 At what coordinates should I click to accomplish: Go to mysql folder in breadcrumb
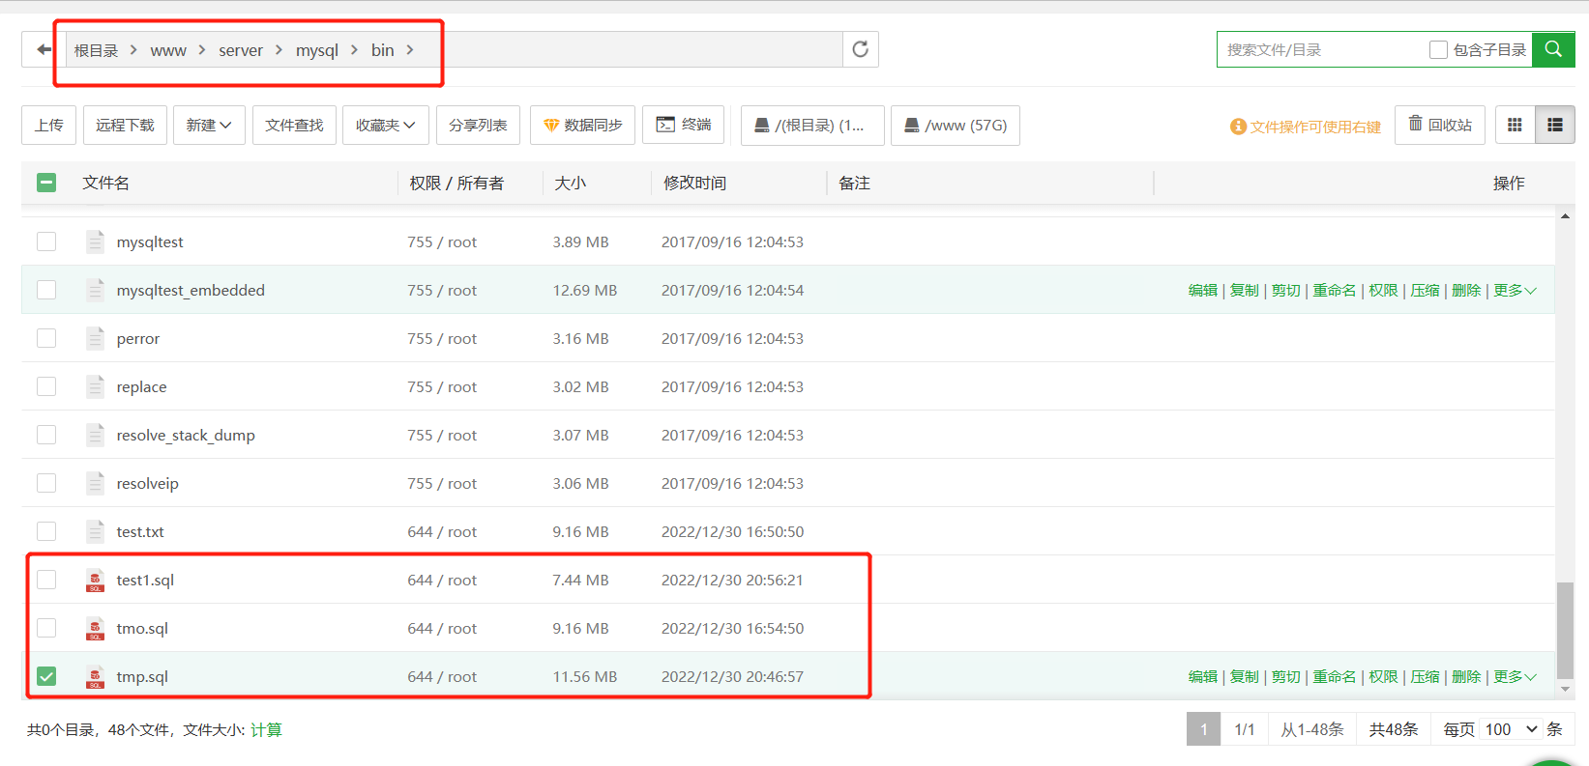(317, 50)
